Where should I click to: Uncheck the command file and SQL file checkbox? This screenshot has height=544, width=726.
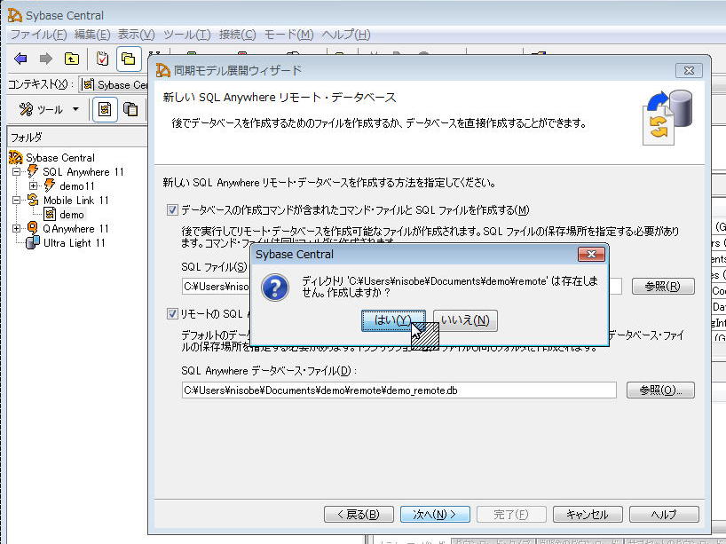pos(172,210)
